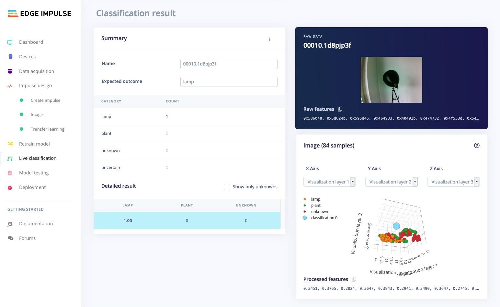Screen dimensions: 500x307
Task: Open the Summary three-dot options menu
Action: coord(270,39)
